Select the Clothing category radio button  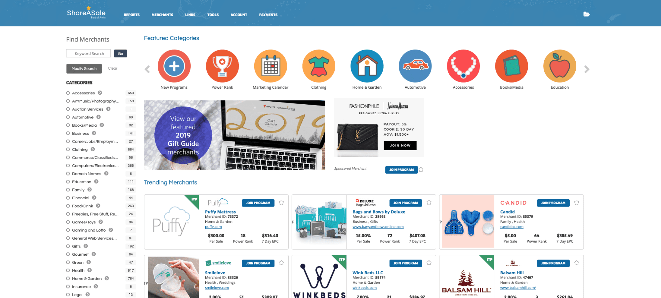68,149
